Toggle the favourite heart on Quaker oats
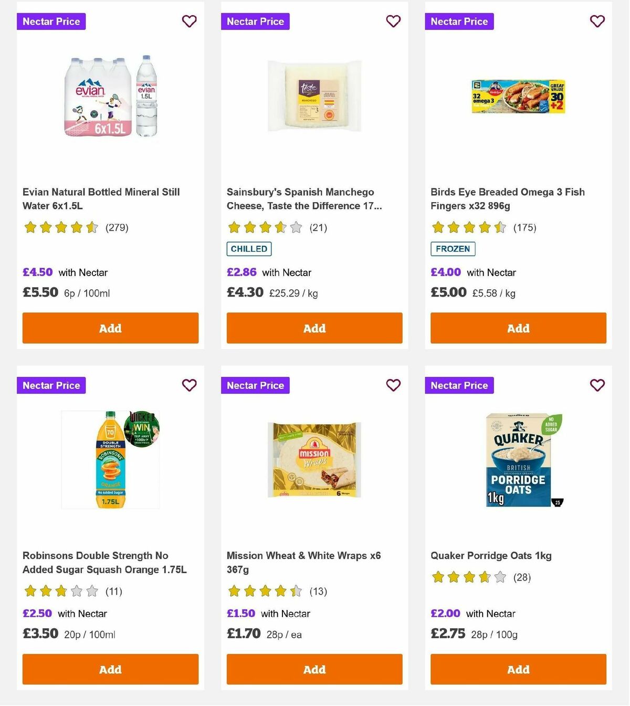Image resolution: width=630 pixels, height=706 pixels. tap(597, 385)
